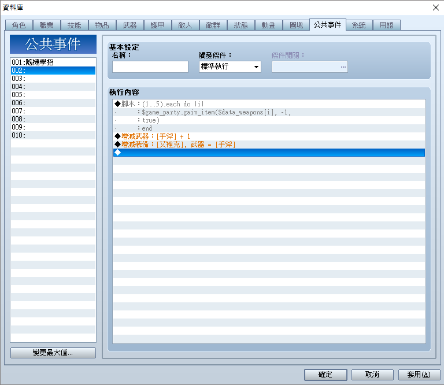The image size is (444, 385).
Task: Open the 系統 tab
Action: click(x=359, y=25)
